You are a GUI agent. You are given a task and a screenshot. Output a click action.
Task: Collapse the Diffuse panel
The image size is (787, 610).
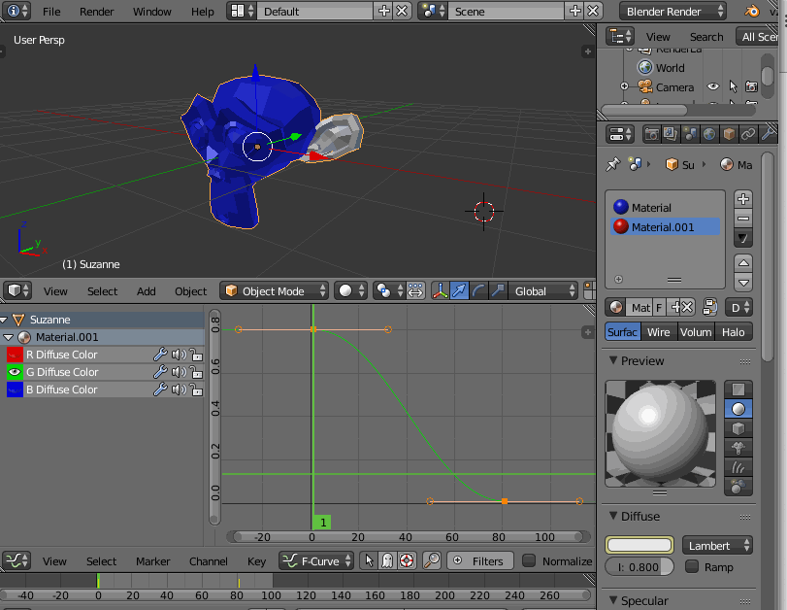click(x=613, y=516)
